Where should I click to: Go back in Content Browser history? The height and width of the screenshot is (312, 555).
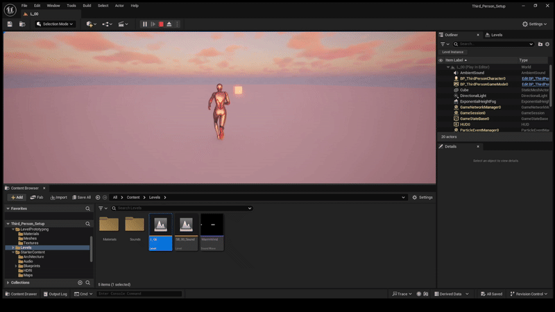98,198
